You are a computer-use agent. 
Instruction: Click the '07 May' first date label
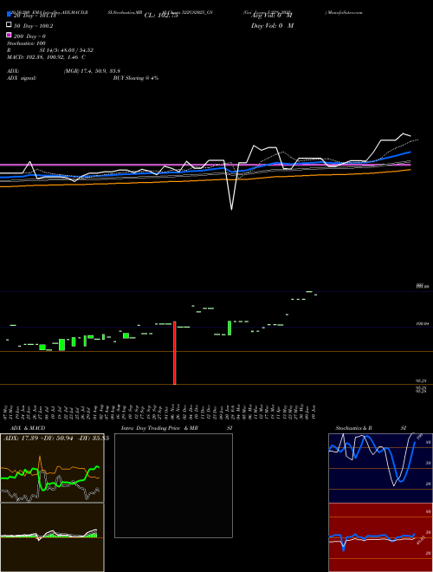(x=5, y=411)
